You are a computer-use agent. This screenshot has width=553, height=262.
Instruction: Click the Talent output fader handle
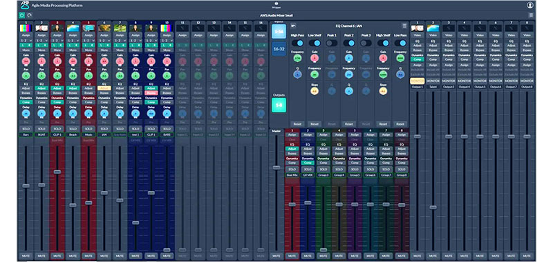(433, 207)
